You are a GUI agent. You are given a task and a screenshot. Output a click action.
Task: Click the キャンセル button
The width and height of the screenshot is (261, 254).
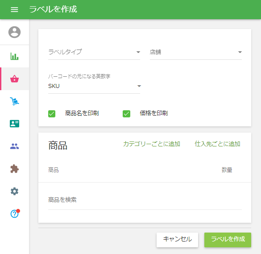[177, 240]
